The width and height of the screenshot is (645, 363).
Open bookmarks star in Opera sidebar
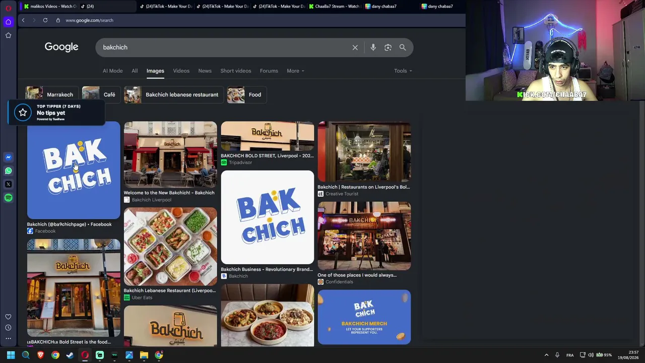(x=9, y=35)
